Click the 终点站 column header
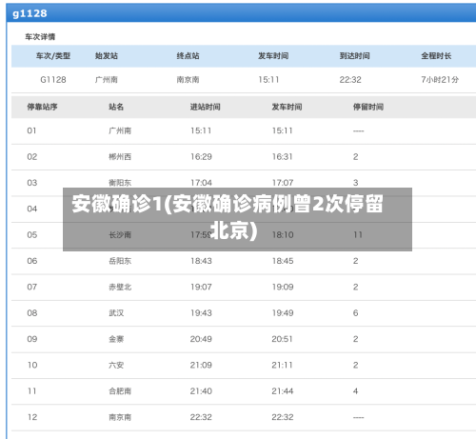476x439 pixels. click(x=188, y=56)
